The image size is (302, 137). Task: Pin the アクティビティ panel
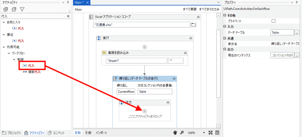[68, 2]
